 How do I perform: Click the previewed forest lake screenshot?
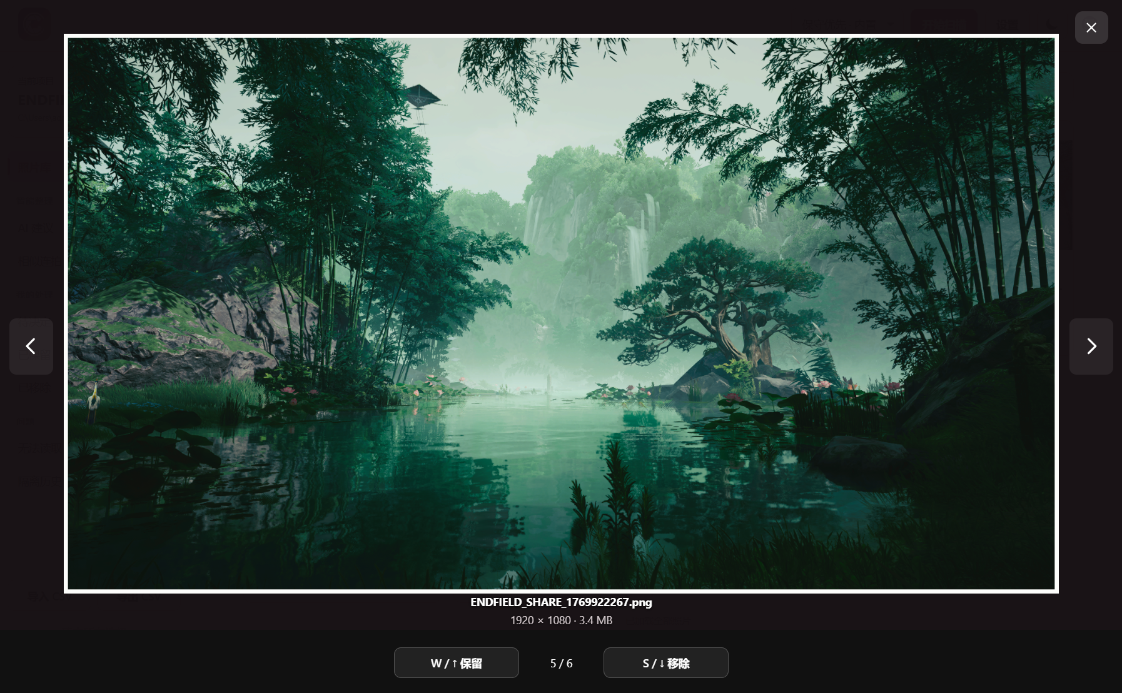click(561, 313)
